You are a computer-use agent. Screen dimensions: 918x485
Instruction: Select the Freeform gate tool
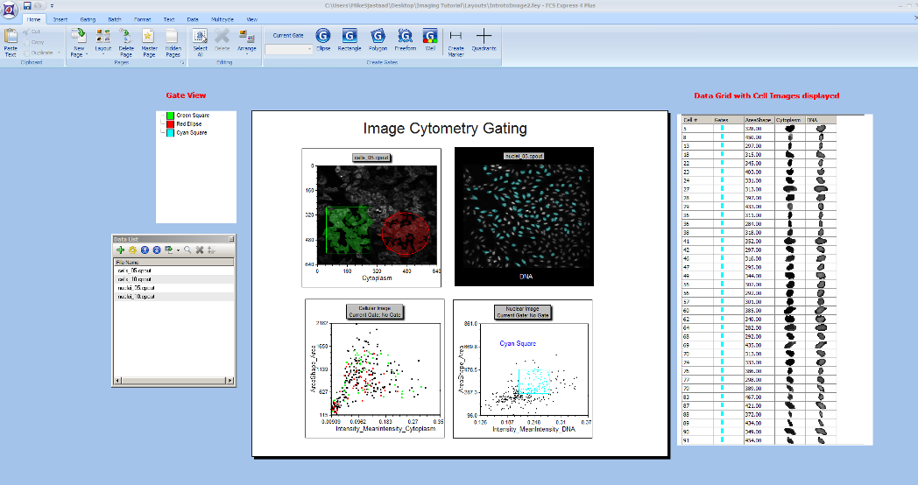406,39
